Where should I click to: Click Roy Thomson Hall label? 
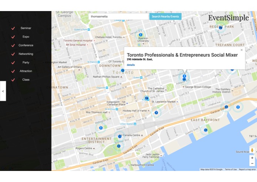pos(97,112)
